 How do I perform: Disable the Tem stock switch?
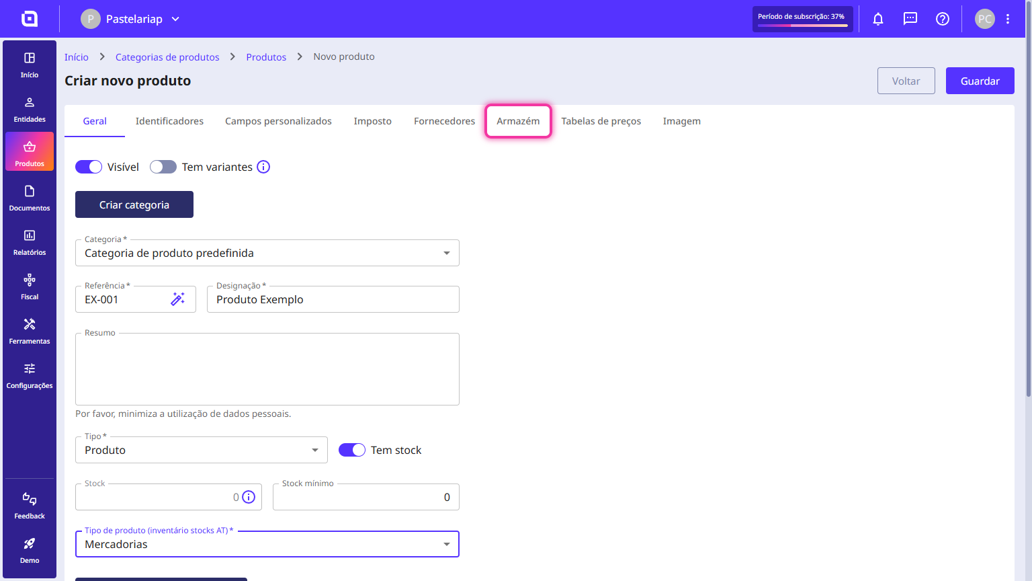coord(352,450)
